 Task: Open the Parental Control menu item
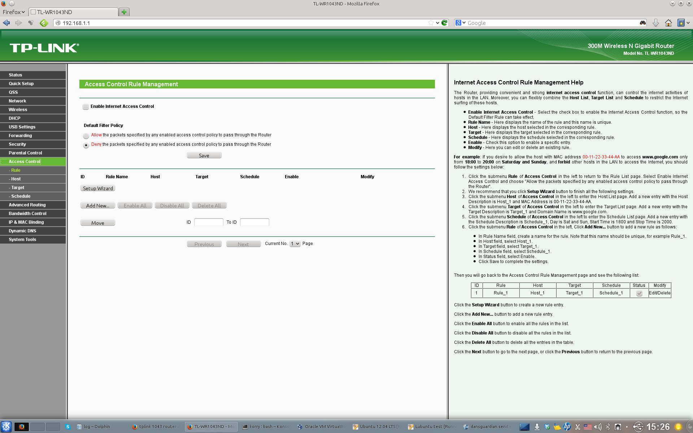coord(25,153)
